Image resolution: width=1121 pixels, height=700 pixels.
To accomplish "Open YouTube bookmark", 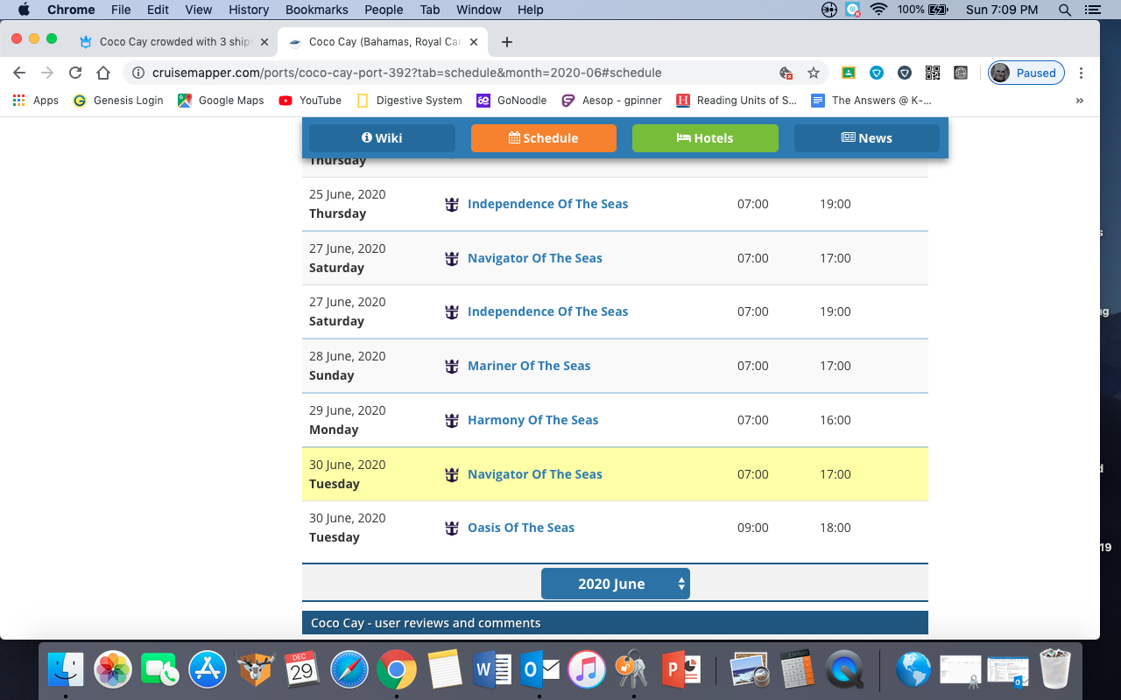I will coord(310,101).
